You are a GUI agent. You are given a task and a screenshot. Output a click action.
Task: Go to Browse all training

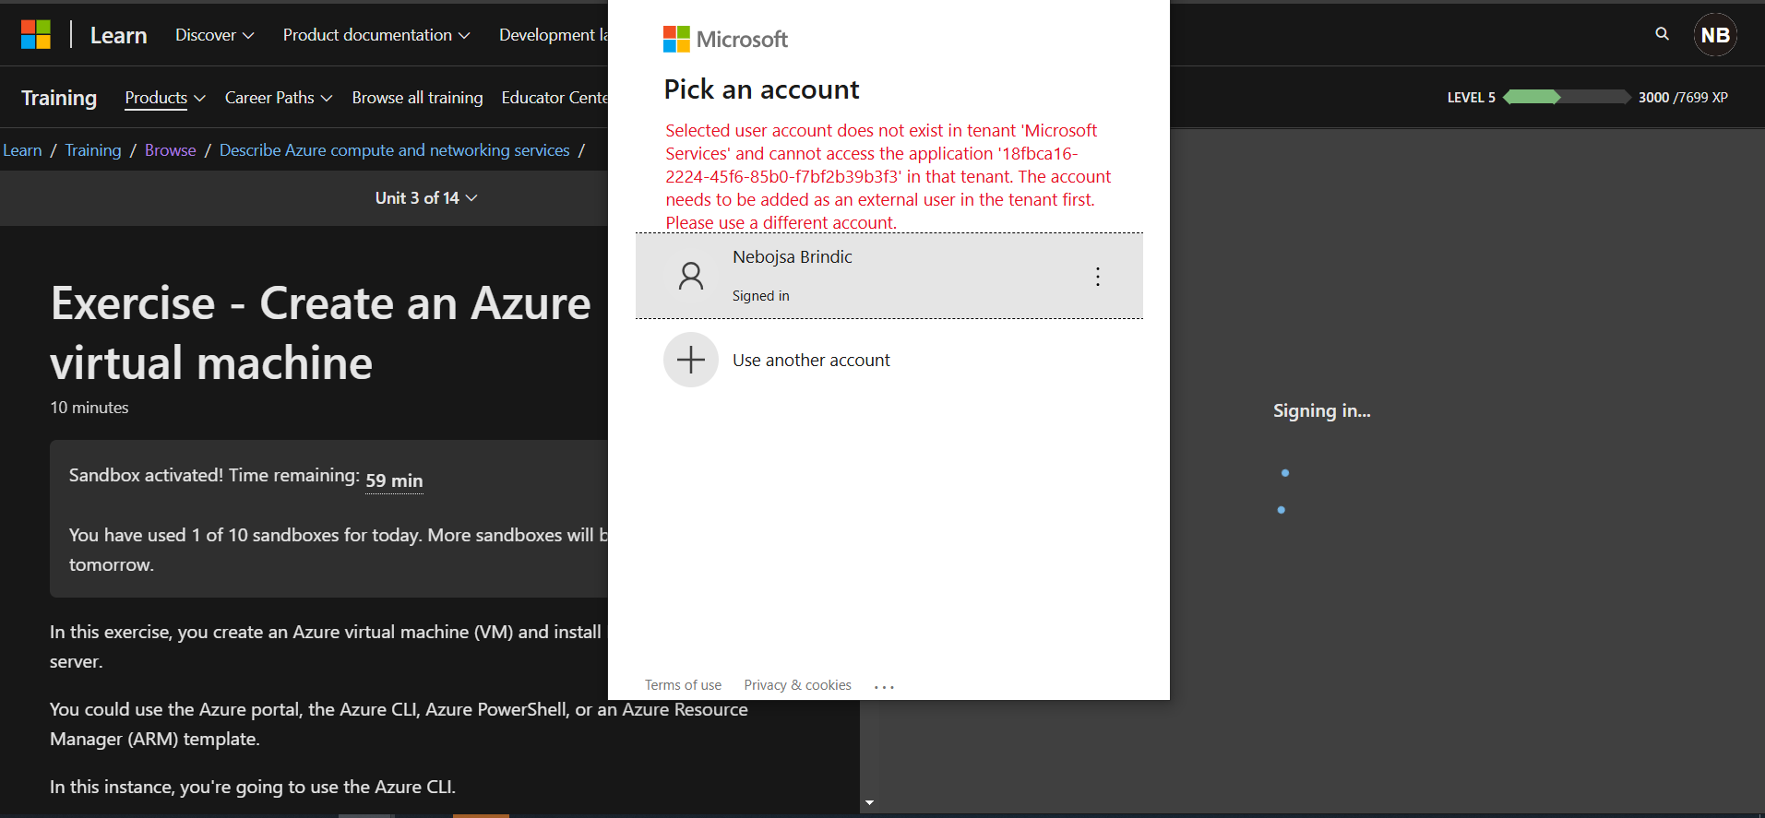417,98
